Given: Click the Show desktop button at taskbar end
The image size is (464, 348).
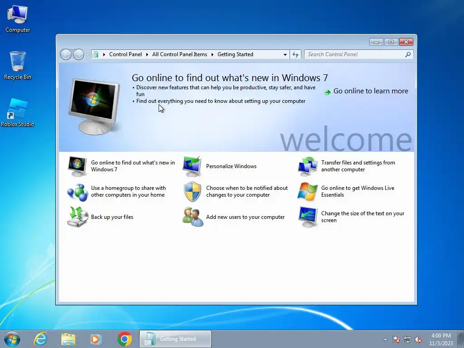Looking at the screenshot, I should (460, 339).
